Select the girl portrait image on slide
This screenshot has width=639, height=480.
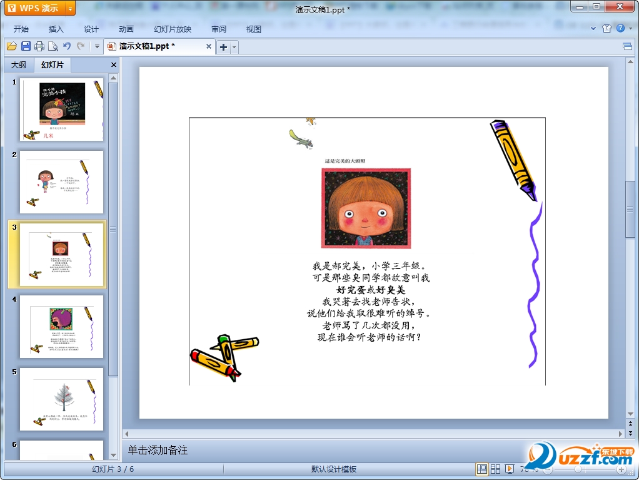[x=366, y=208]
